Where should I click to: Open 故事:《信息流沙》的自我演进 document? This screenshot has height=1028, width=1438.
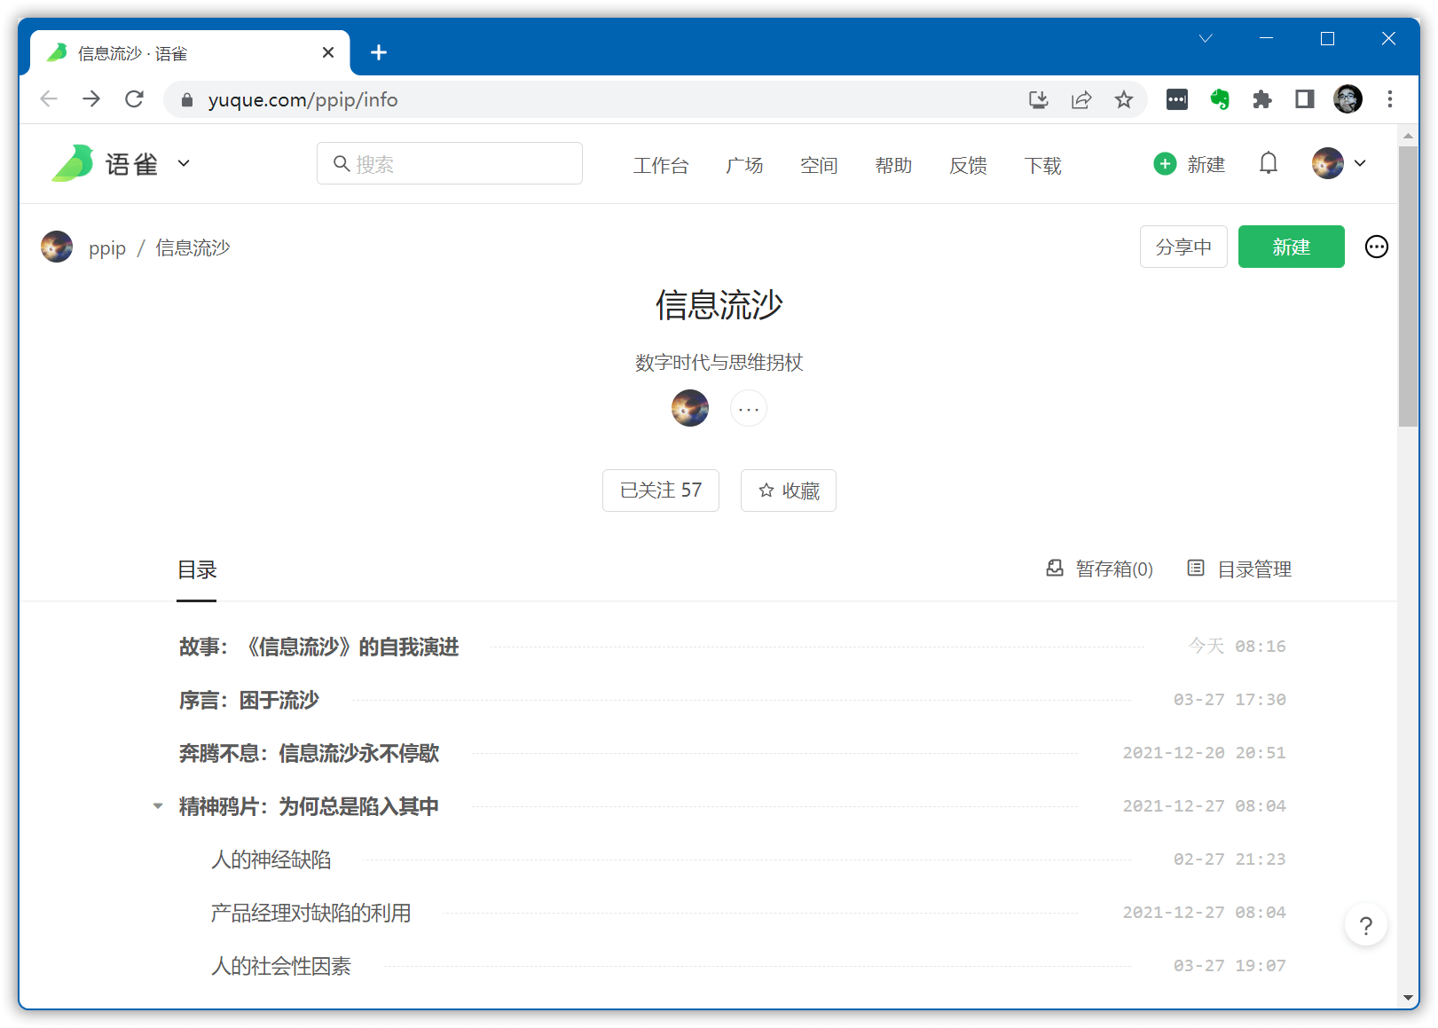point(318,647)
